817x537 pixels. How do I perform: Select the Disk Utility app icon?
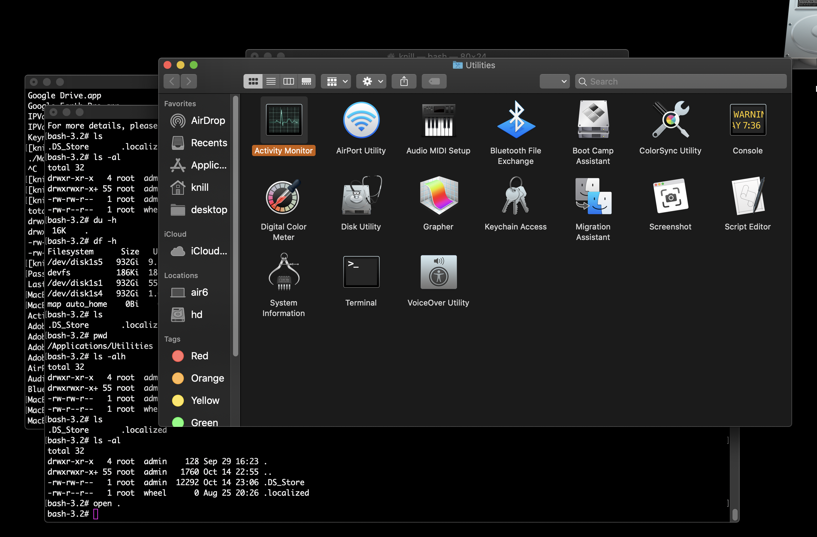pos(361,196)
